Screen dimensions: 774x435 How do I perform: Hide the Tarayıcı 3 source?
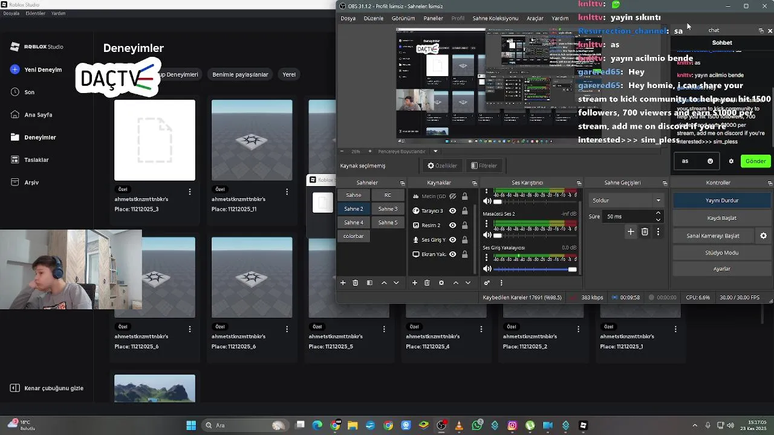452,211
